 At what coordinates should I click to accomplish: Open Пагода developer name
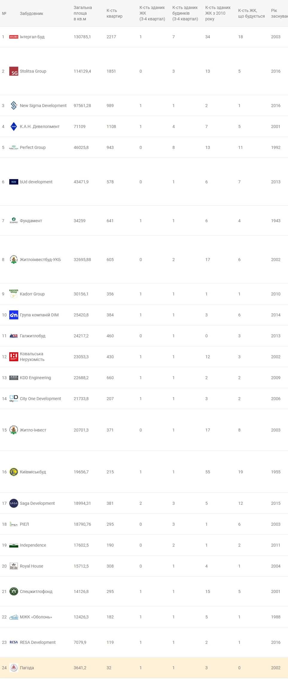tap(27, 668)
